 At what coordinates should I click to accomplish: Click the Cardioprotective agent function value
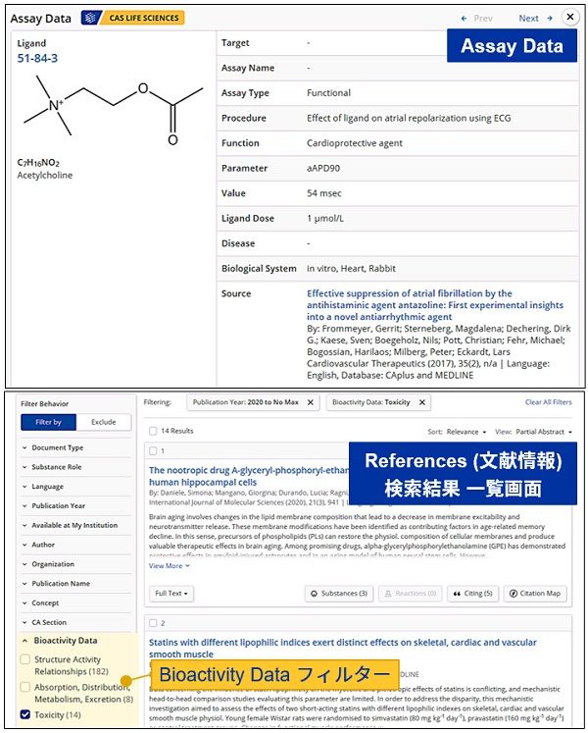click(355, 143)
